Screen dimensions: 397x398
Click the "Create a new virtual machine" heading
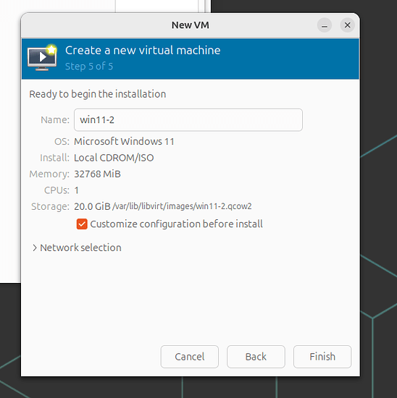click(x=143, y=50)
